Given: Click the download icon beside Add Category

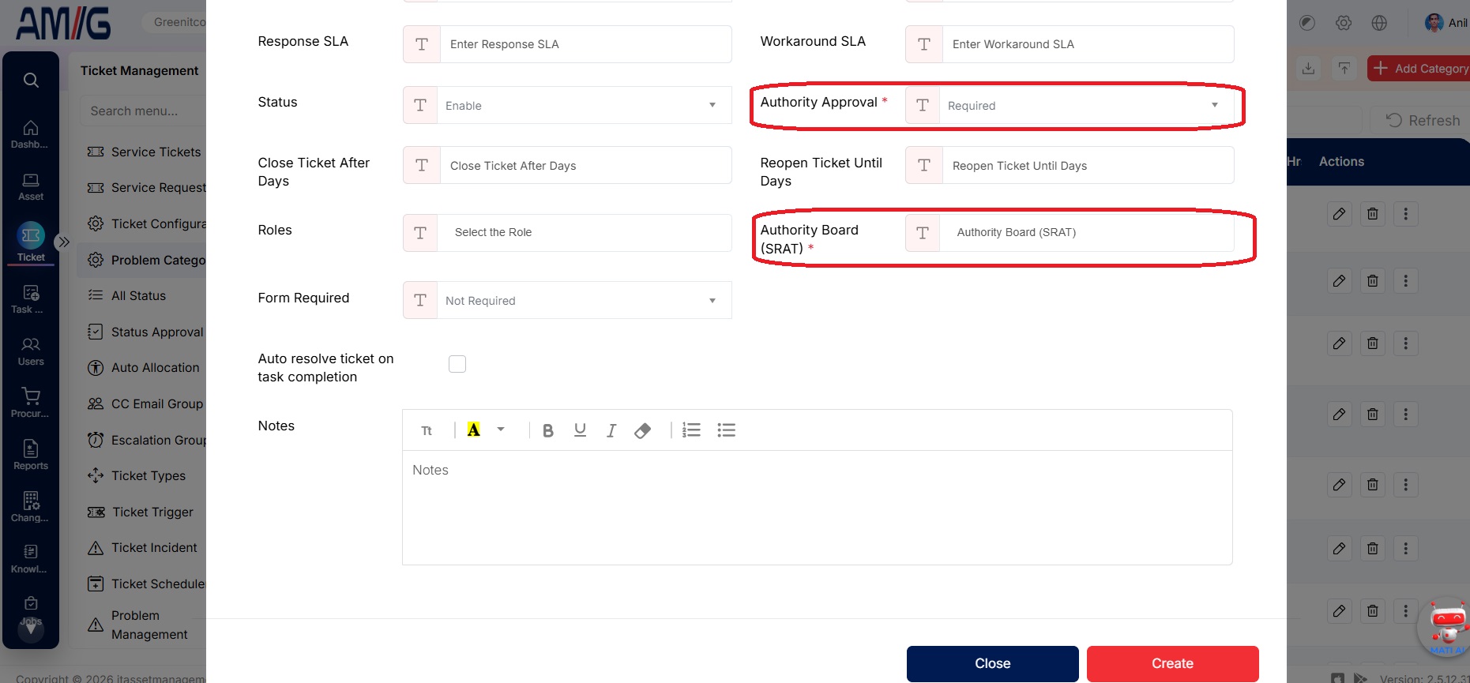Looking at the screenshot, I should click(1309, 69).
